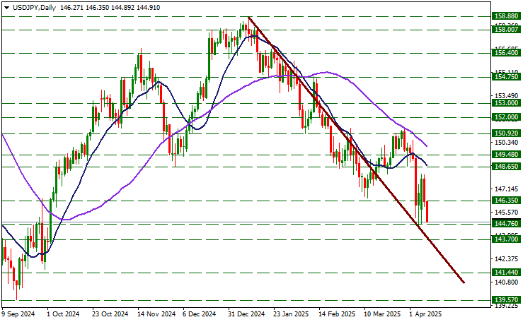Select the 158.007 price level label
523x322 pixels.
(506, 30)
